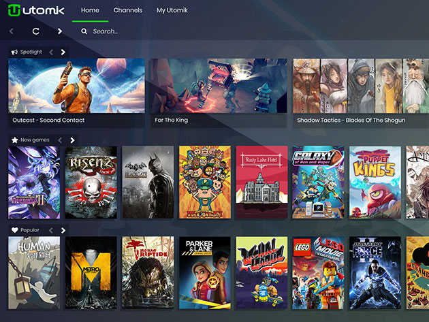This screenshot has height=322, width=429.
Task: Switch to the Channels tab
Action: [x=128, y=10]
